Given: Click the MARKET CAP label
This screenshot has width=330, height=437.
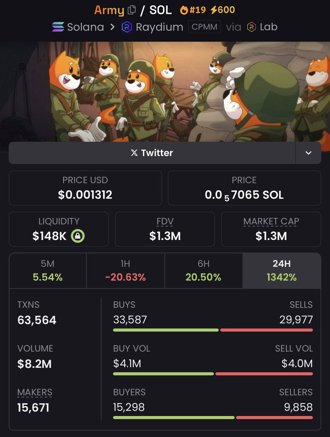Looking at the screenshot, I should point(271,221).
